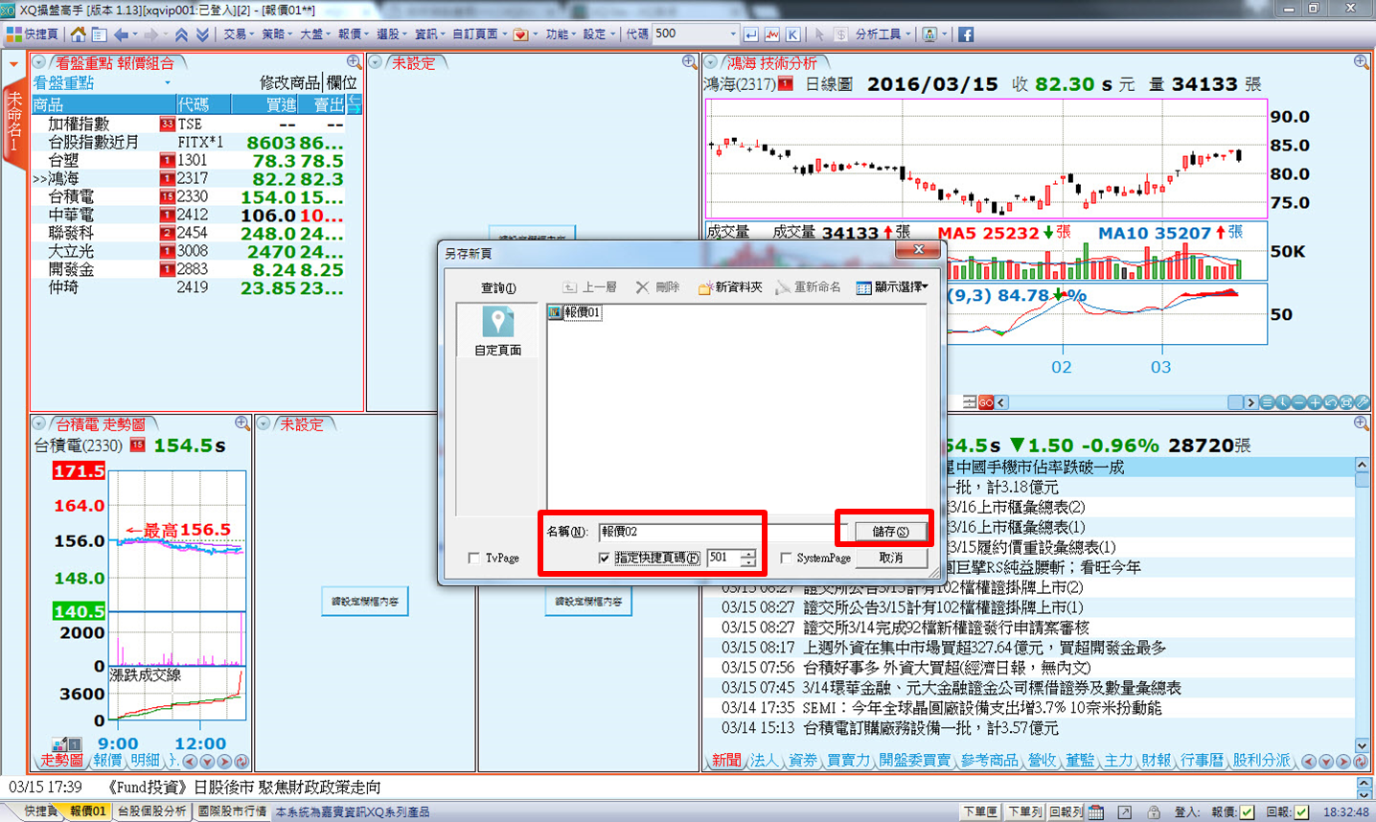This screenshot has height=822, width=1376.
Task: Expand the 看盤重點 list dropdown arrow
Action: [168, 83]
